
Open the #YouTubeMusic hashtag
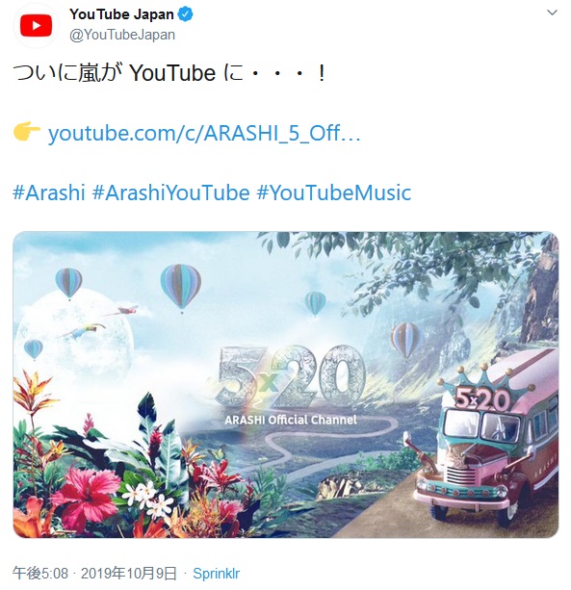[334, 192]
